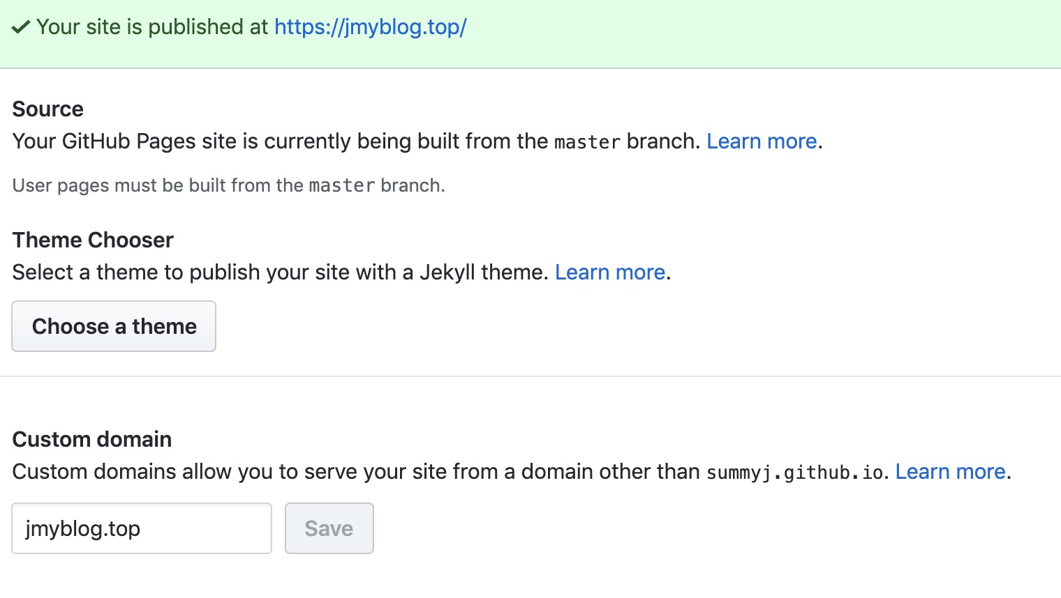This screenshot has width=1061, height=598.
Task: Click the Save button for custom domain
Action: [329, 528]
